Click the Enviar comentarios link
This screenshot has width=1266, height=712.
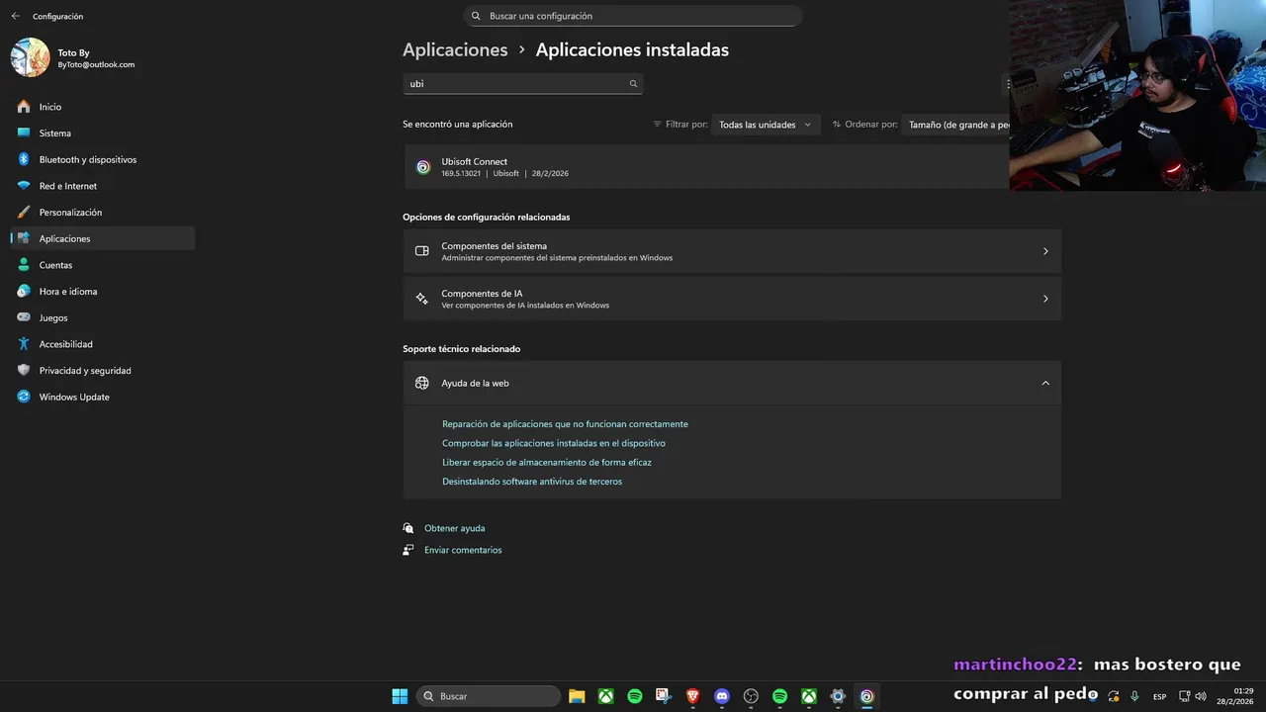coord(463,550)
